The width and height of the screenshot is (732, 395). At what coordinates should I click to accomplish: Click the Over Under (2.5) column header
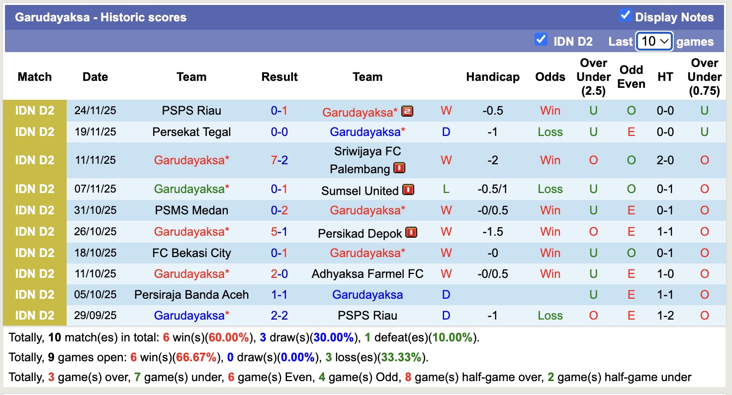coord(593,77)
